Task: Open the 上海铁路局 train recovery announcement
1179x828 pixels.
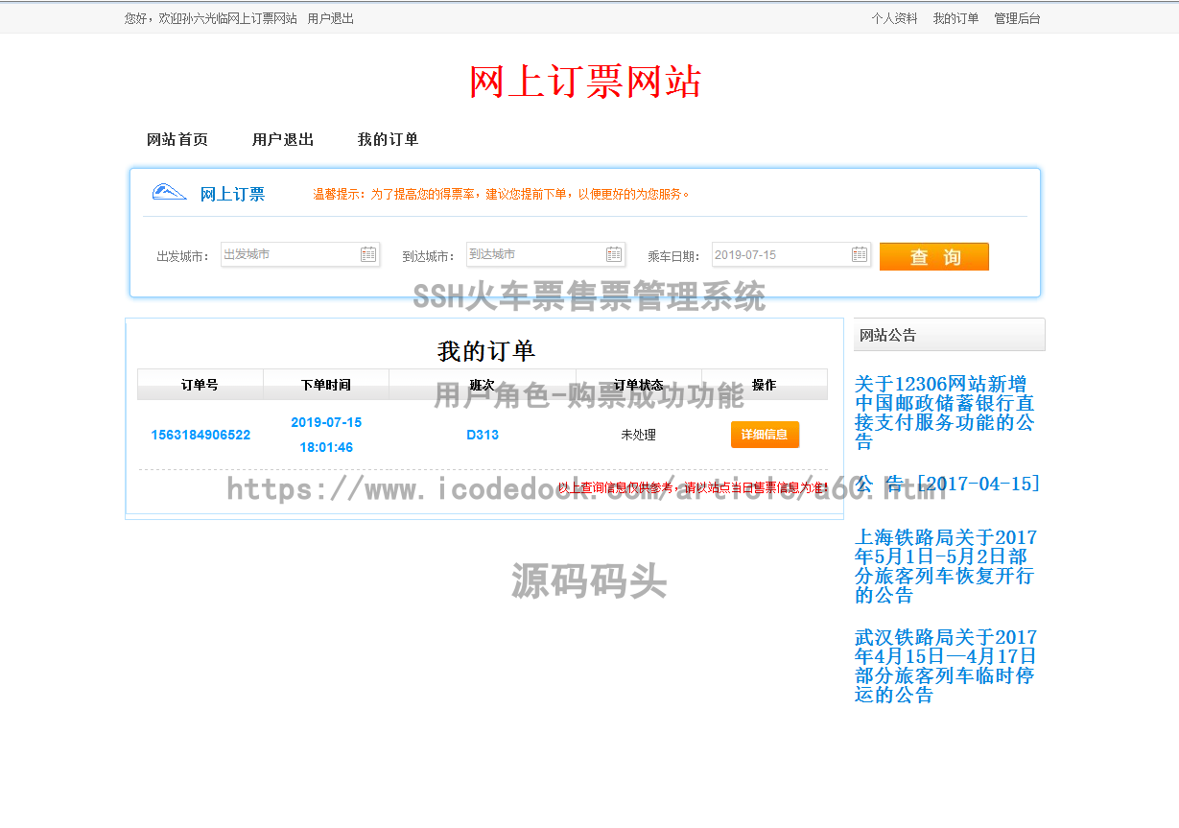Action: coord(945,566)
